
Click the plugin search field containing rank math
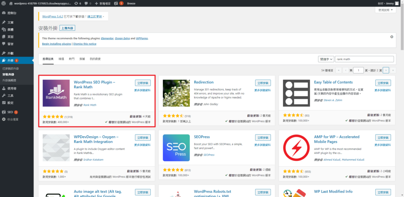364,59
